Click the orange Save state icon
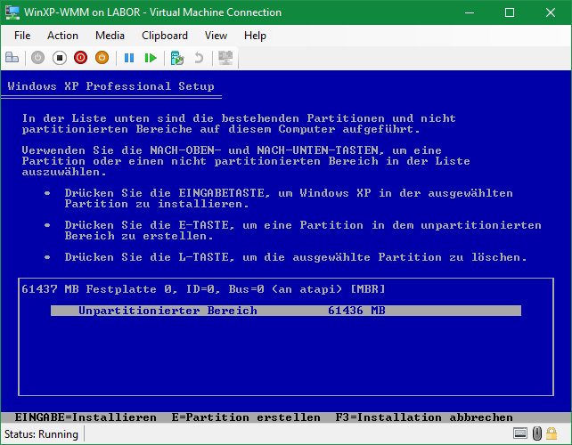Screen dimensions: 572x445 [102, 58]
